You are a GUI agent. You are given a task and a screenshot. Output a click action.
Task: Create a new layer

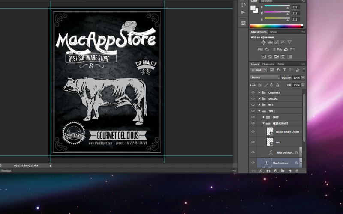(x=290, y=171)
